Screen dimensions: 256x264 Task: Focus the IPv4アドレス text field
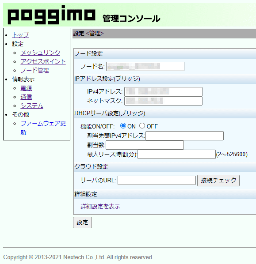point(163,91)
